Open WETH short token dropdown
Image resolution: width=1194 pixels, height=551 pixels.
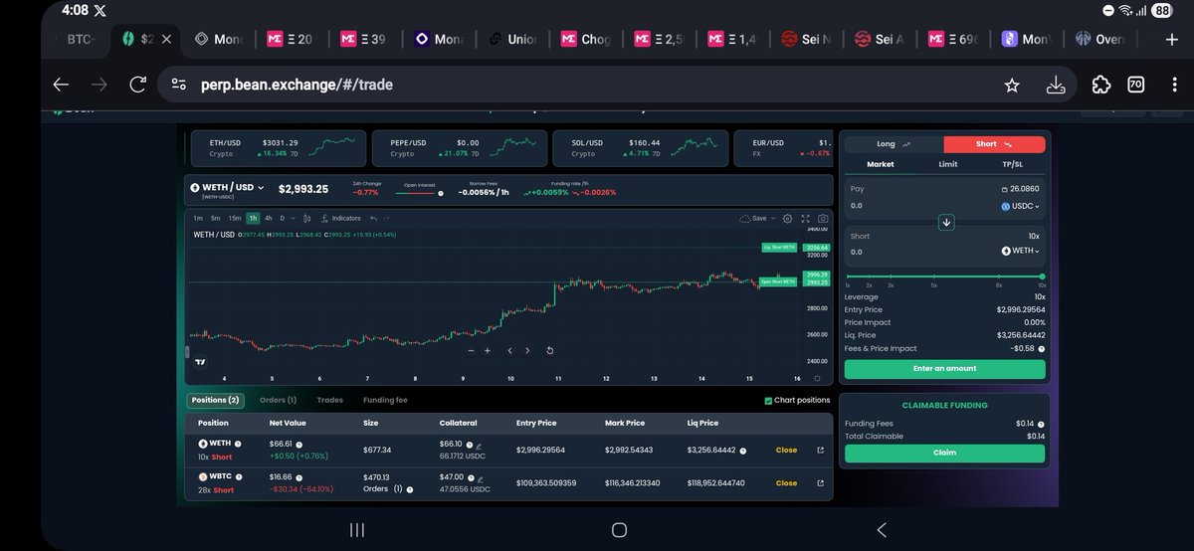pyautogui.click(x=1021, y=252)
